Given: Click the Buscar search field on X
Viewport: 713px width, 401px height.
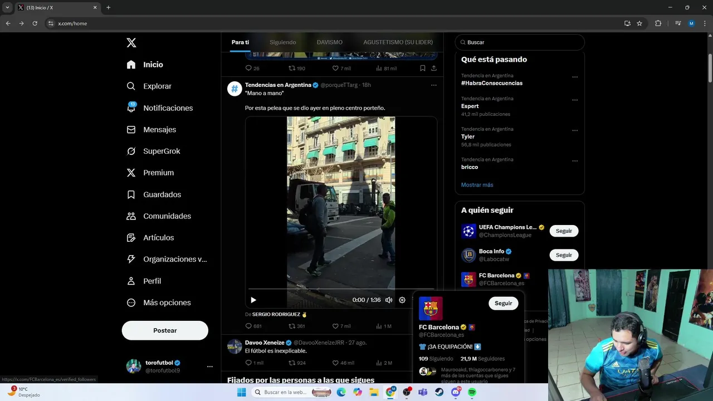Looking at the screenshot, I should 520,42.
